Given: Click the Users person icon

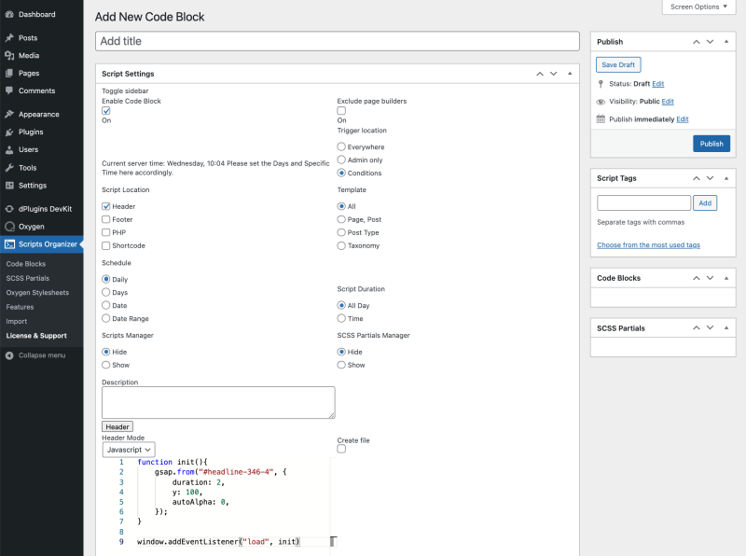Looking at the screenshot, I should coord(9,149).
